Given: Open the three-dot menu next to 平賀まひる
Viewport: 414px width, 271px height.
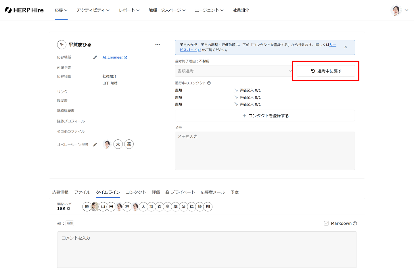Looking at the screenshot, I should point(158,45).
